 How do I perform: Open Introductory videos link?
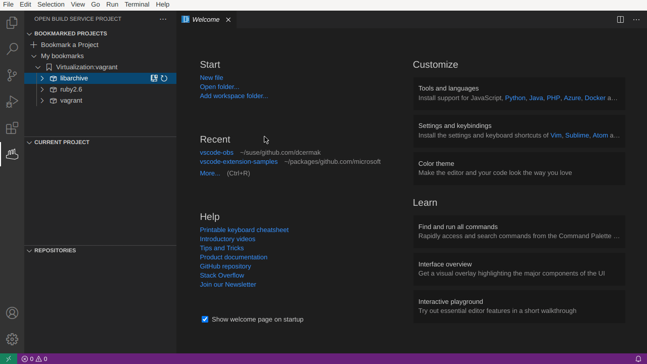pyautogui.click(x=227, y=239)
